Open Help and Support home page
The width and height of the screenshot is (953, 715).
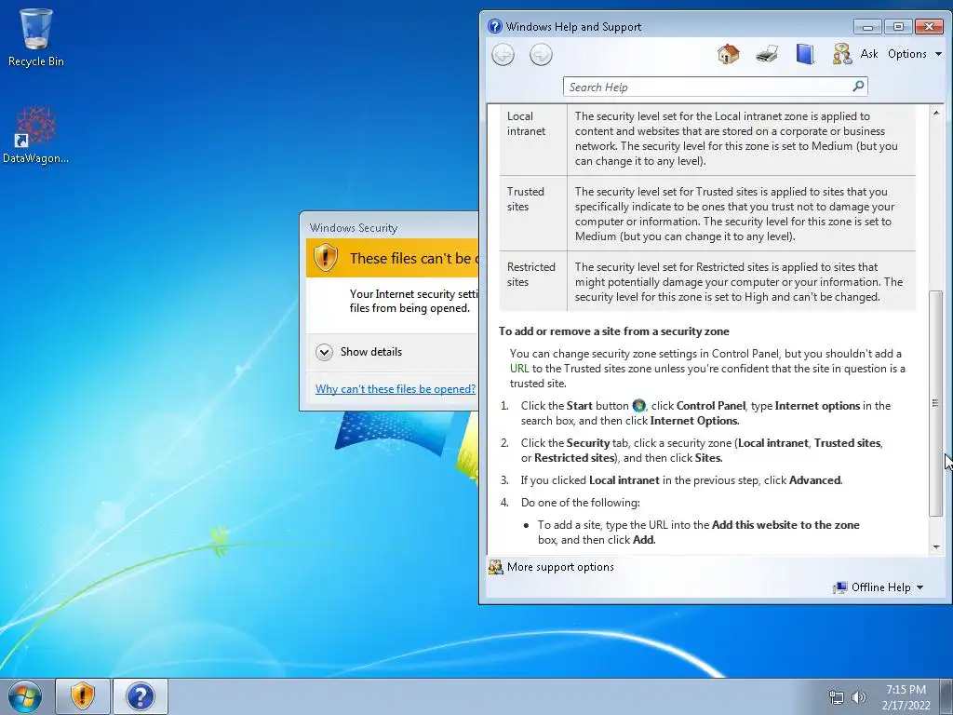(x=728, y=54)
